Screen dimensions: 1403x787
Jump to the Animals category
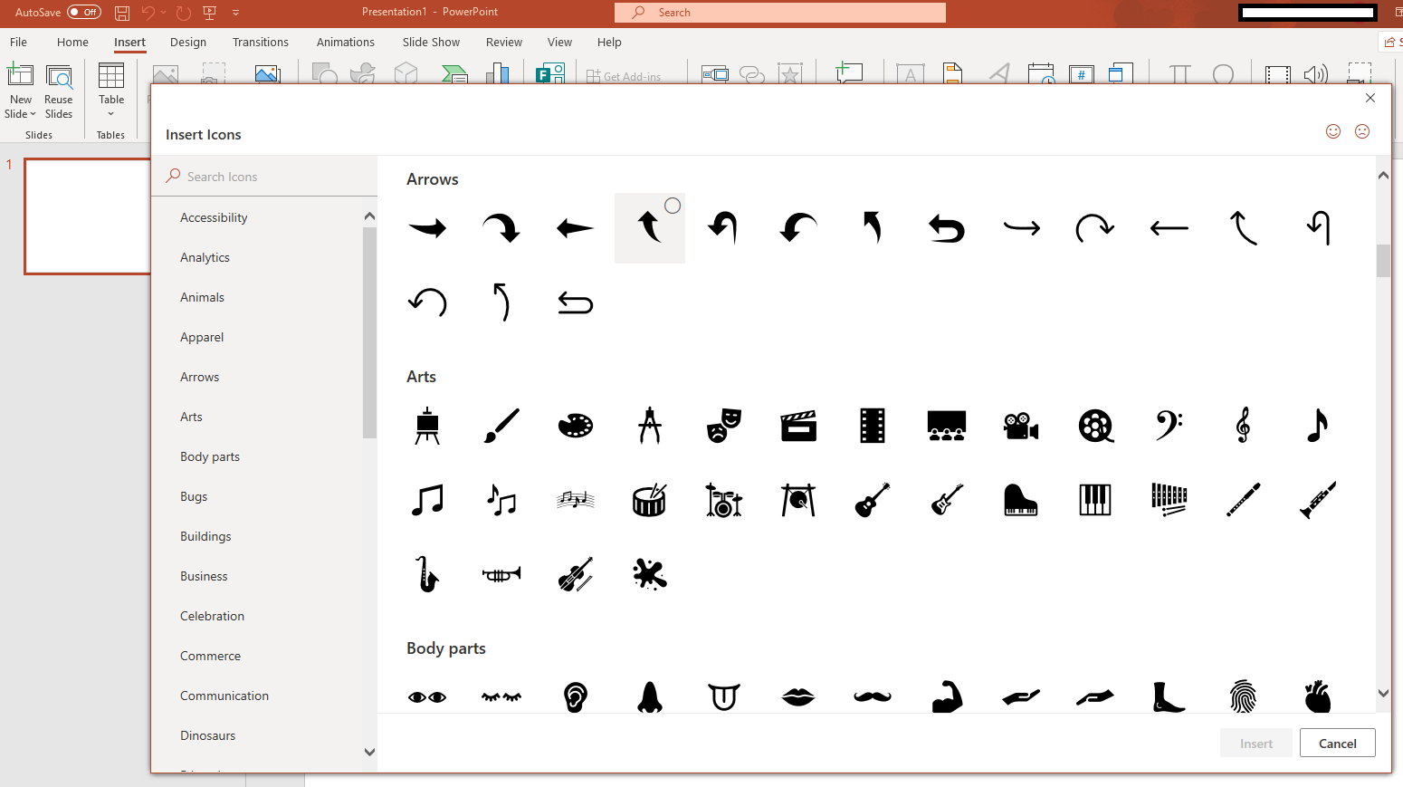(x=202, y=297)
